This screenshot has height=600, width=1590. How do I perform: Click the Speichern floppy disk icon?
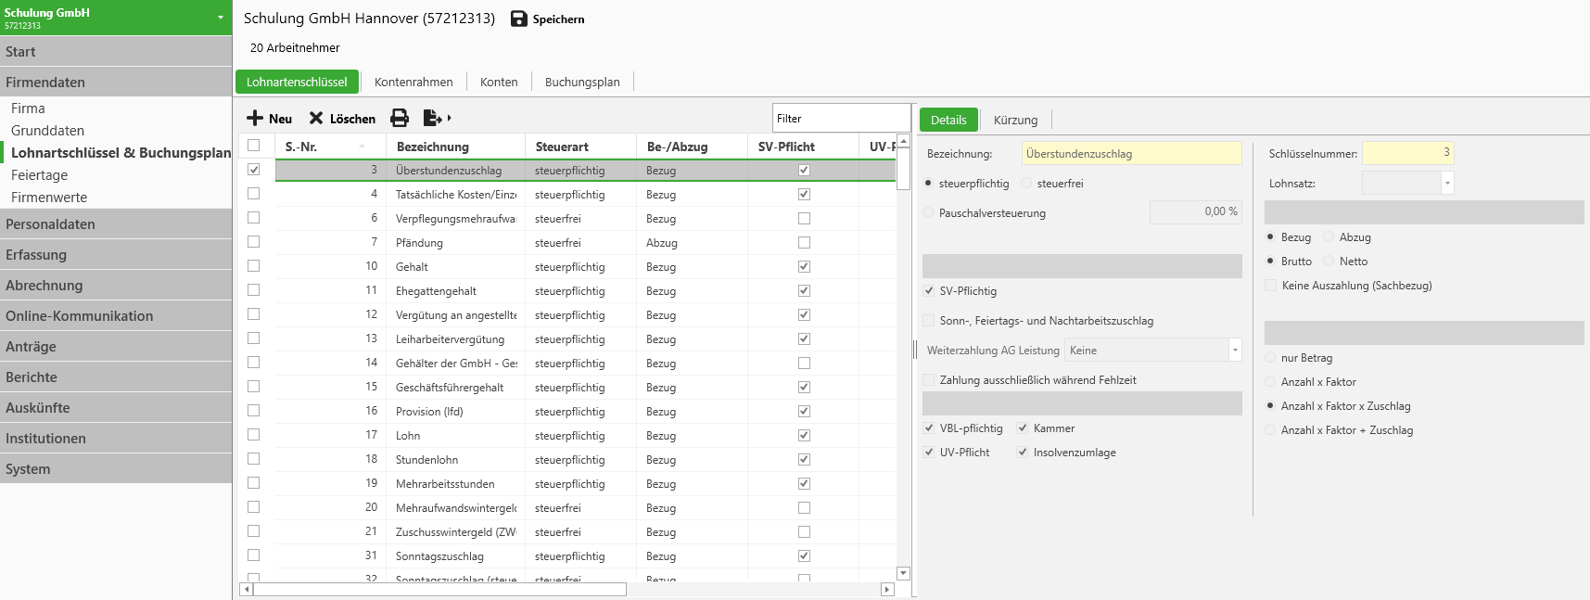519,19
